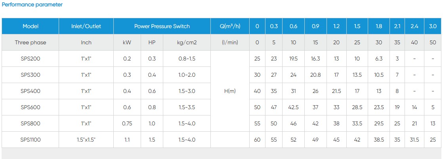Select the SPS400 model cell

(31, 91)
